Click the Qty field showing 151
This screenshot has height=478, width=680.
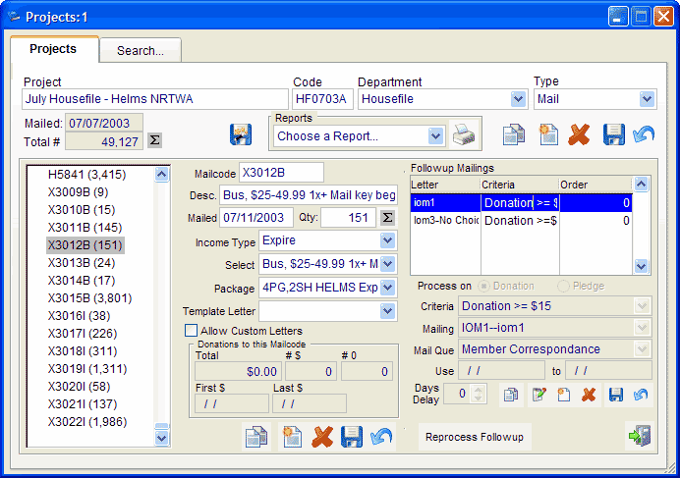point(349,218)
